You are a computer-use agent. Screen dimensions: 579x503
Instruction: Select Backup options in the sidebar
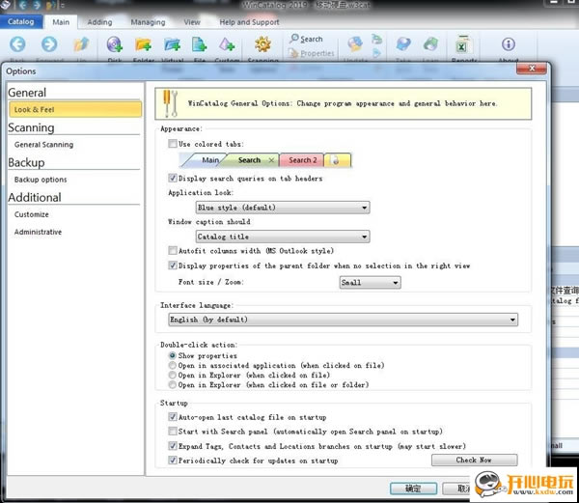click(41, 180)
